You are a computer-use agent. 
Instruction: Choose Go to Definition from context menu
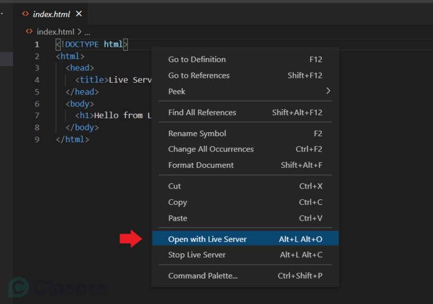pos(245,59)
